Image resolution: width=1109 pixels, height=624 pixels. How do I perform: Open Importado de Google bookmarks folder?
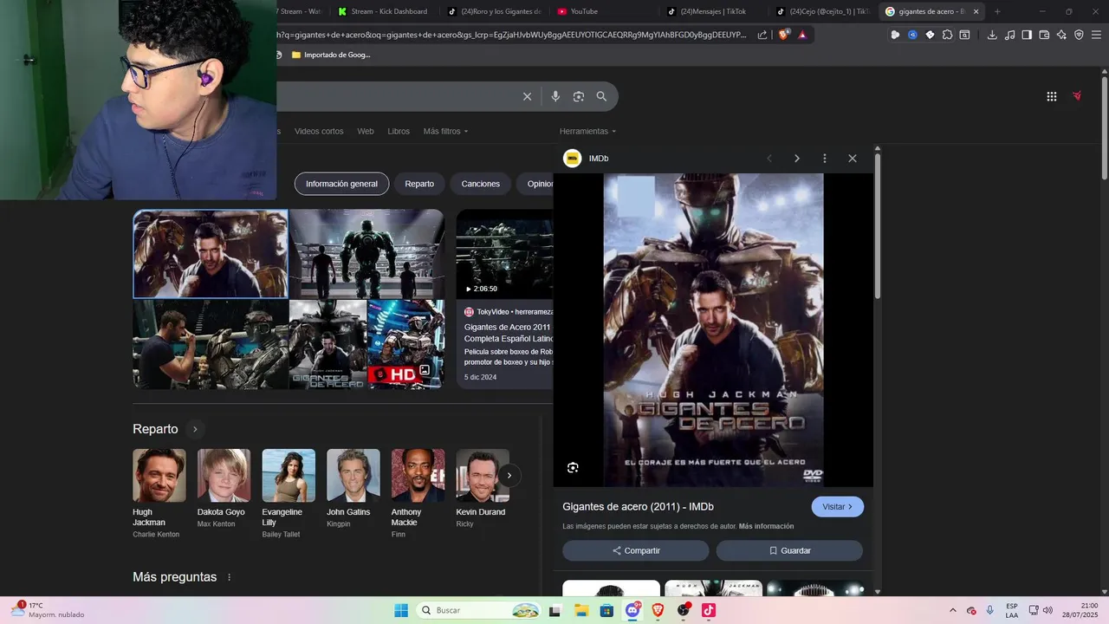coord(331,55)
